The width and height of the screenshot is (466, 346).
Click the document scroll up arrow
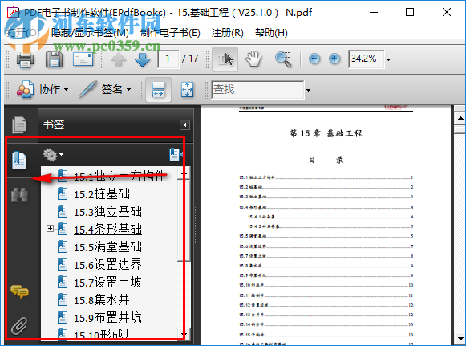(x=460, y=118)
